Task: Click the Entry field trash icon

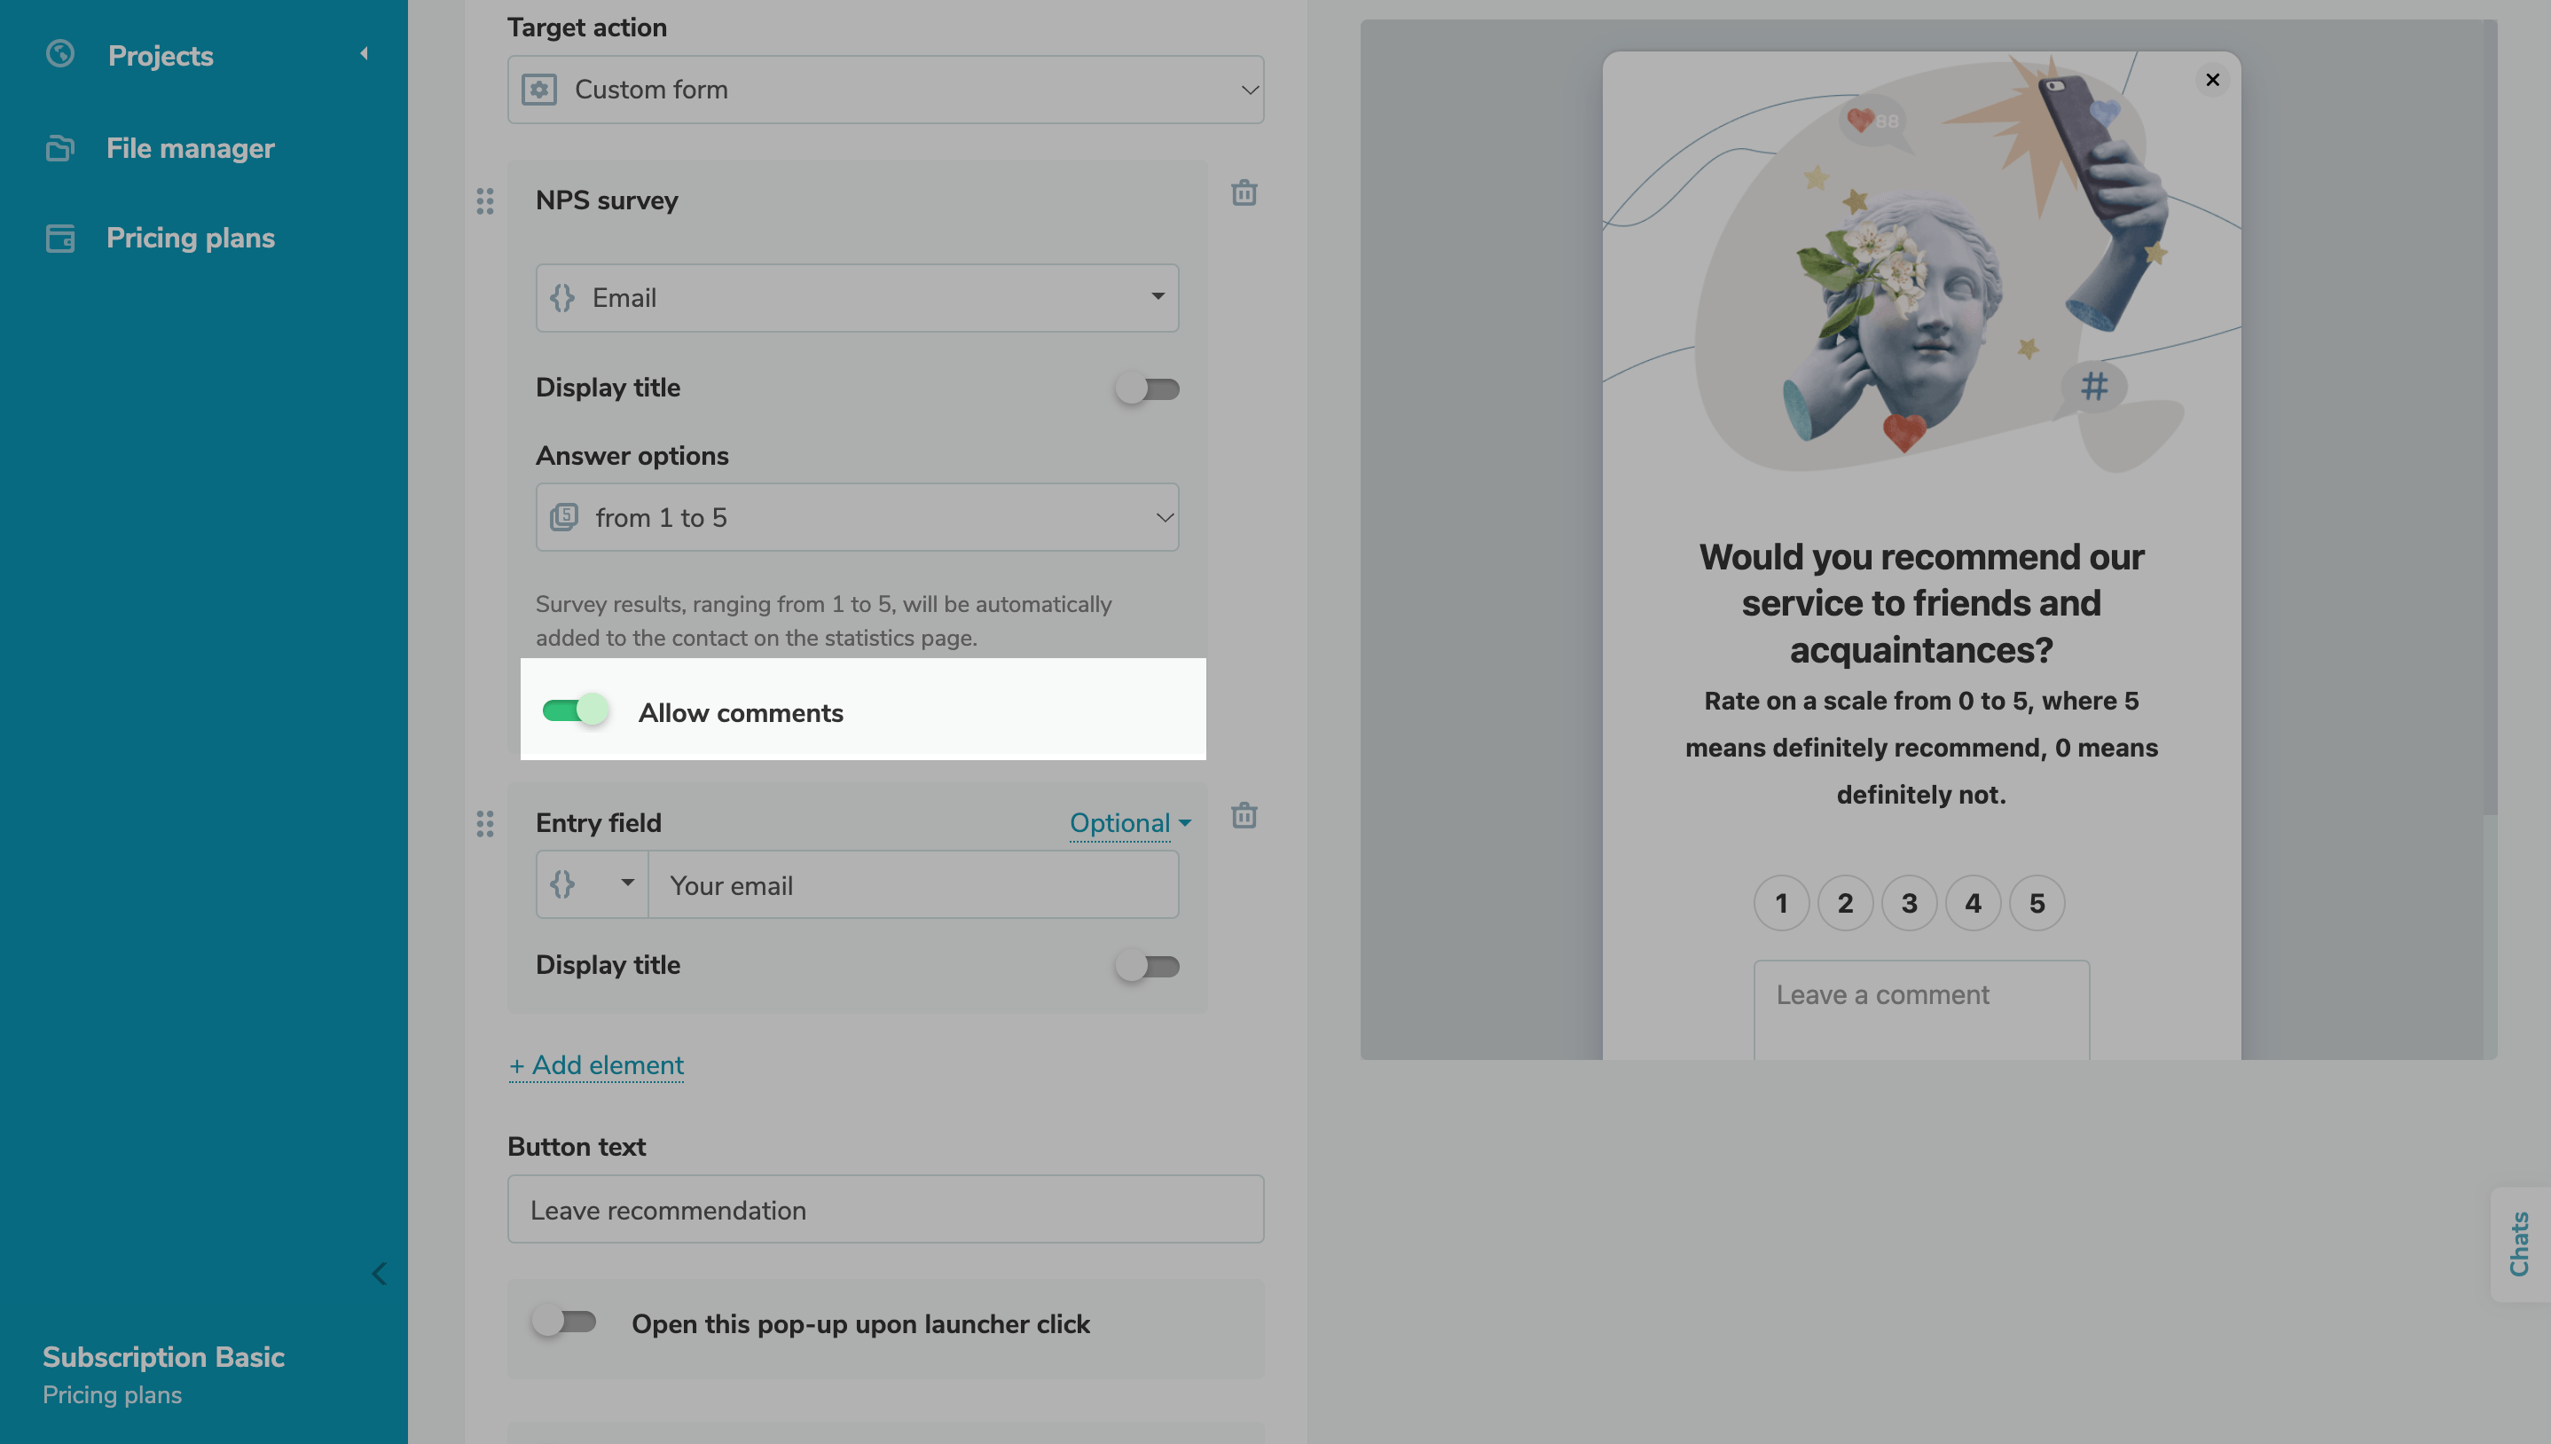Action: tap(1244, 815)
